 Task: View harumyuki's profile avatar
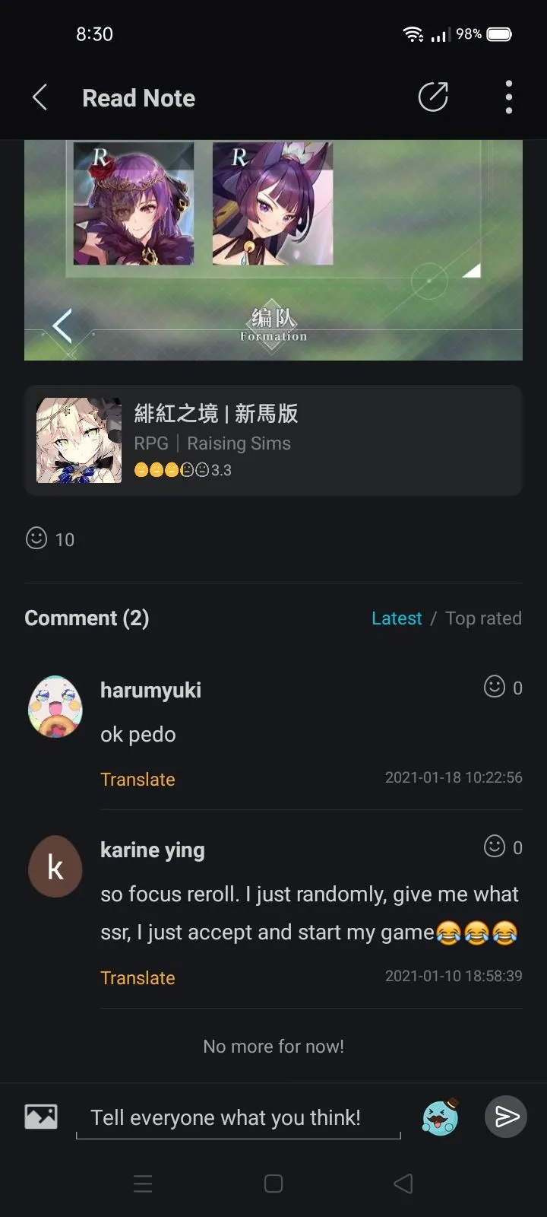(x=55, y=707)
